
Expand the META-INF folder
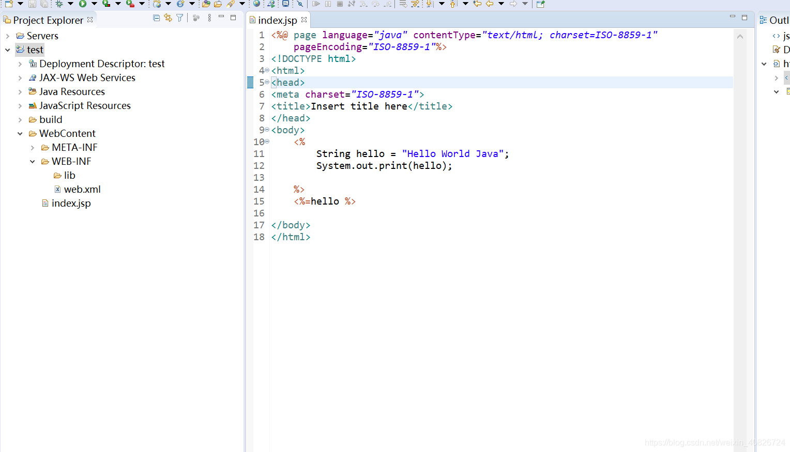[x=33, y=148]
